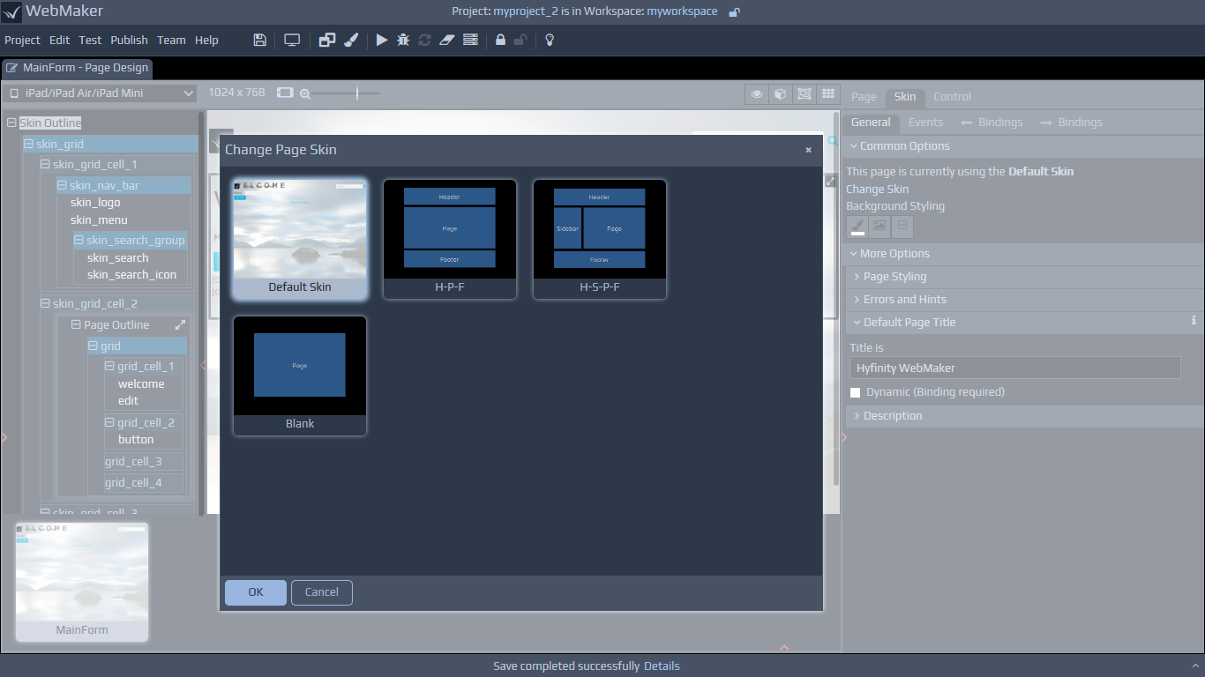Select the none background styling icon

(902, 227)
